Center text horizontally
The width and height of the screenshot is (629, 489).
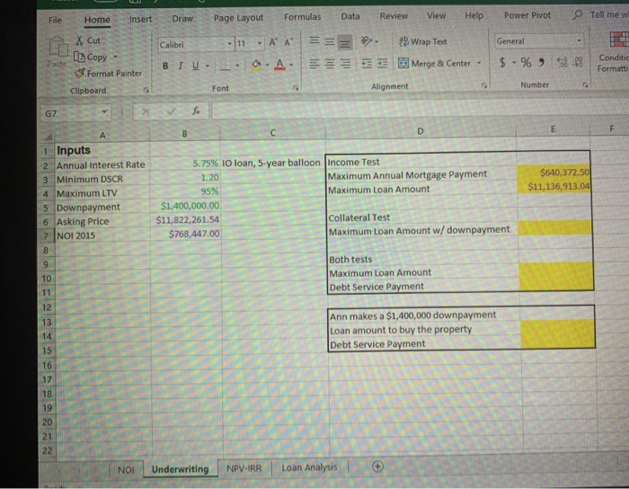coord(330,64)
